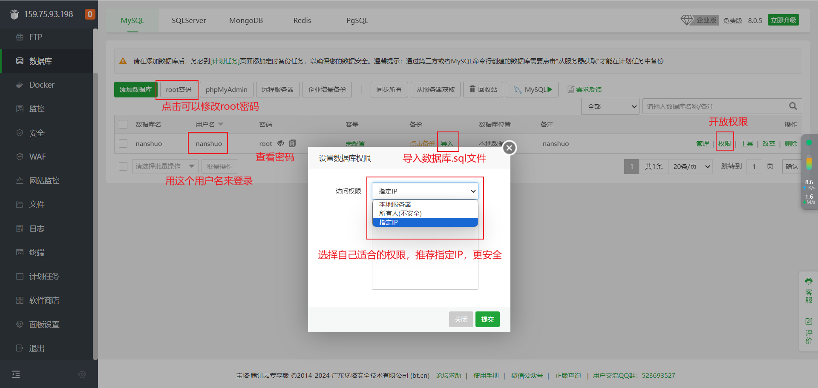This screenshot has width=818, height=388.
Task: Click the bottom sidebar settings gear
Action: coord(82,374)
